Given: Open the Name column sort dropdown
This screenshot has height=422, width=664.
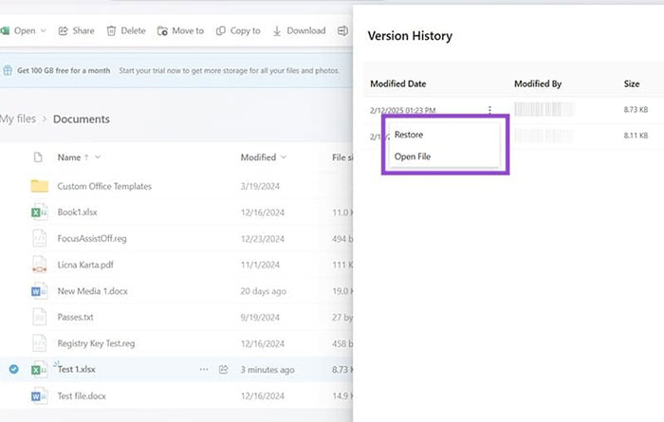Looking at the screenshot, I should click(x=98, y=157).
